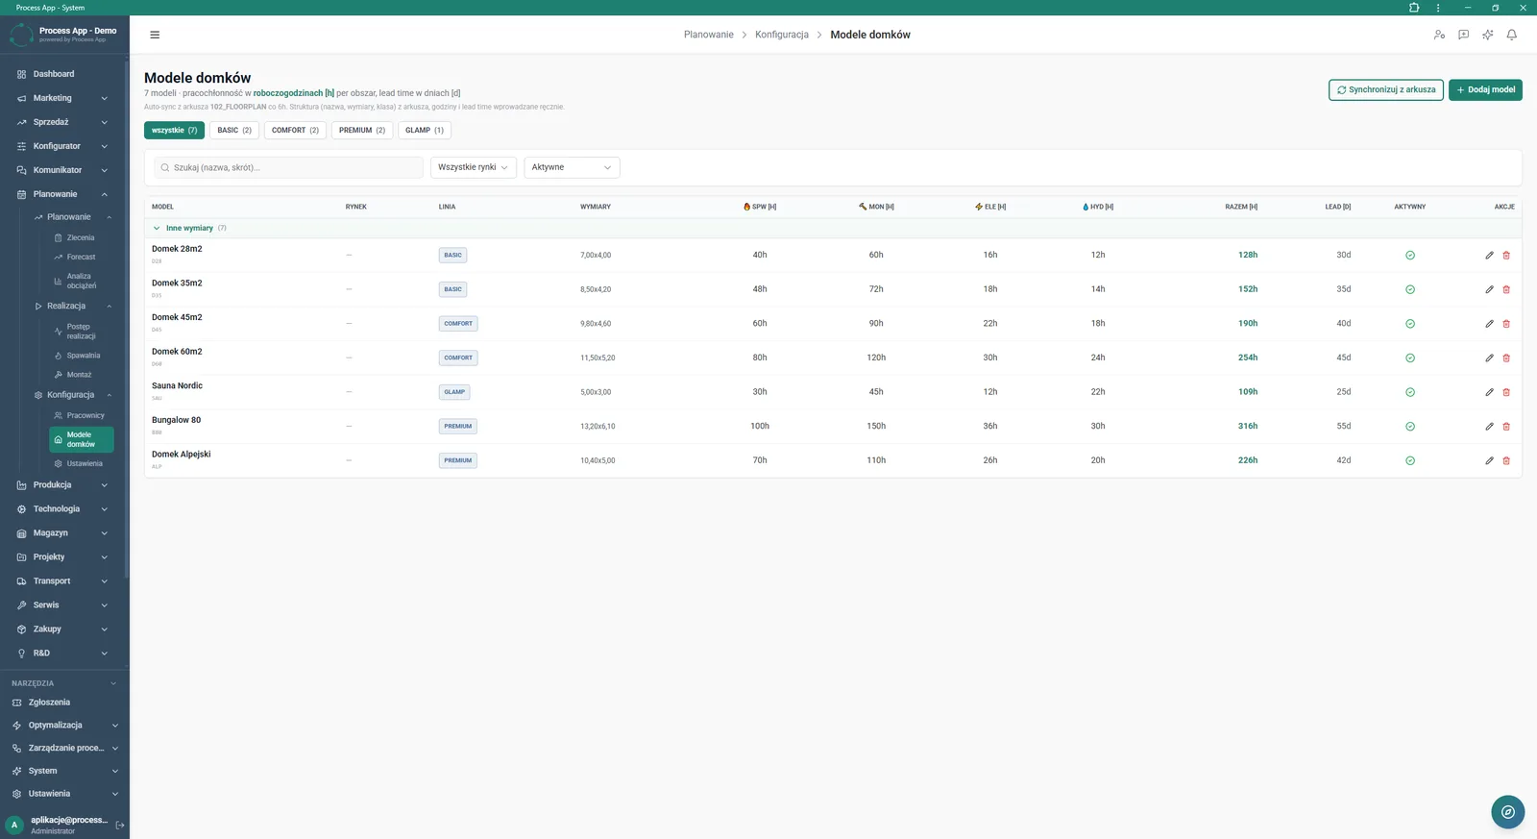Click the model search input field

[x=288, y=167]
